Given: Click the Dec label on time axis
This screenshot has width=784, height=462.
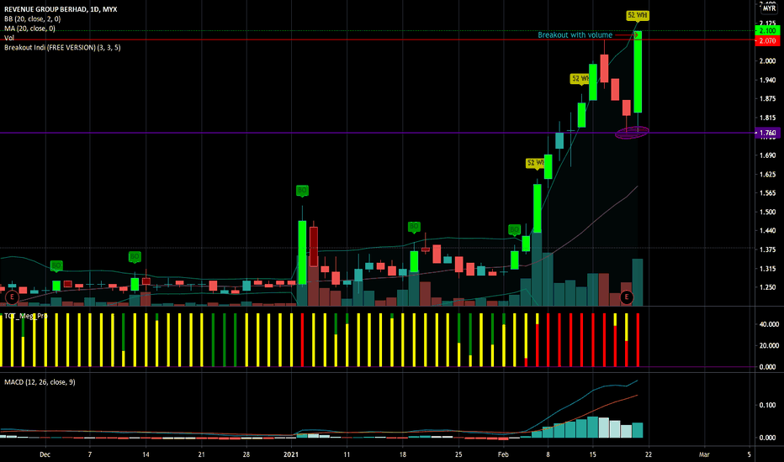Looking at the screenshot, I should pyautogui.click(x=45, y=454).
